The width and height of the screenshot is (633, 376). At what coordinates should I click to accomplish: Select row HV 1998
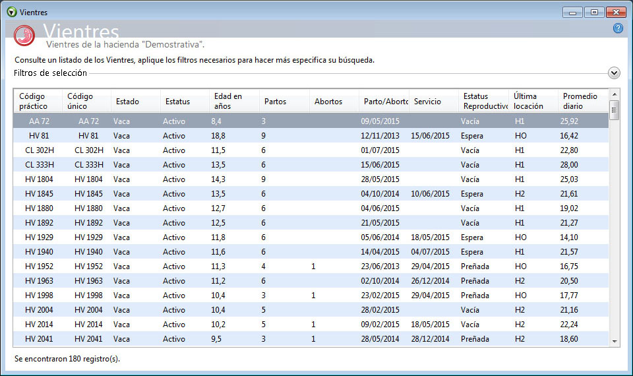pyautogui.click(x=311, y=296)
